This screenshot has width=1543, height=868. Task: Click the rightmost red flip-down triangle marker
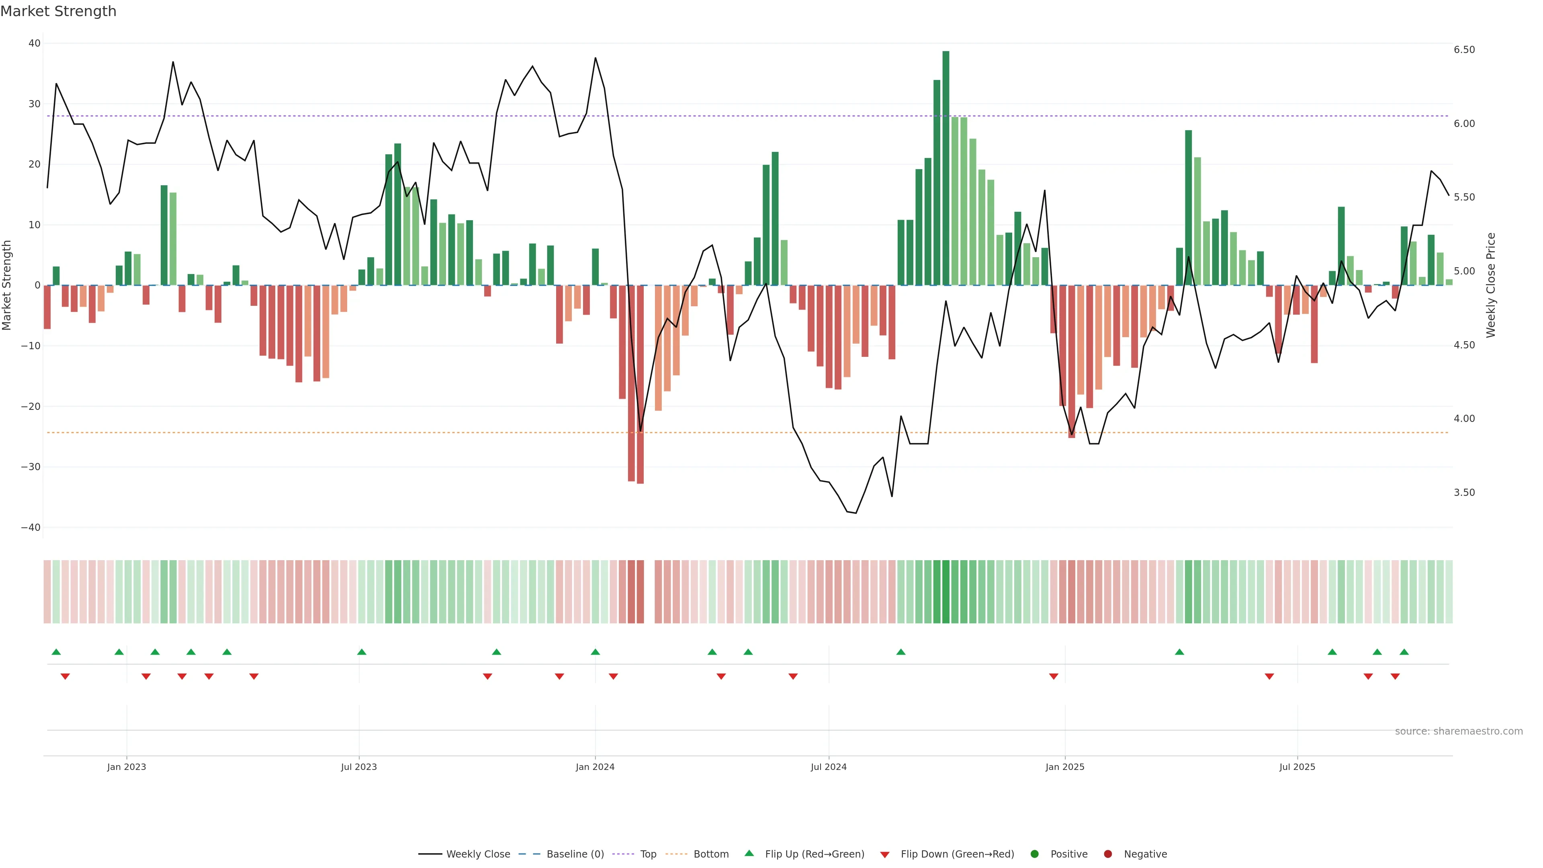[x=1395, y=676]
